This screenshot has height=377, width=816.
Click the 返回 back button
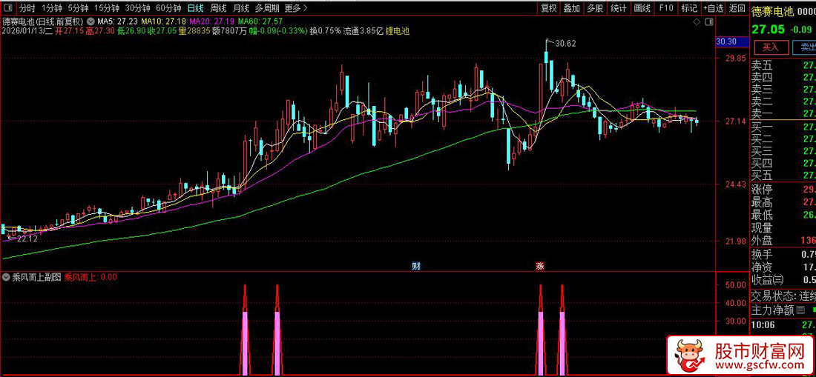pyautogui.click(x=737, y=8)
